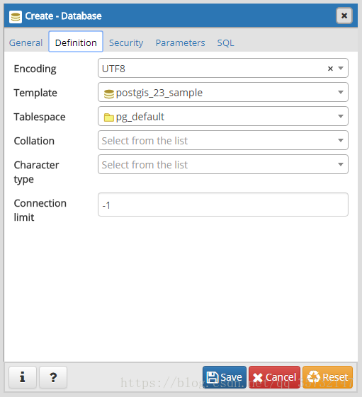
Task: Open the Parameters tab
Action: pyautogui.click(x=180, y=42)
